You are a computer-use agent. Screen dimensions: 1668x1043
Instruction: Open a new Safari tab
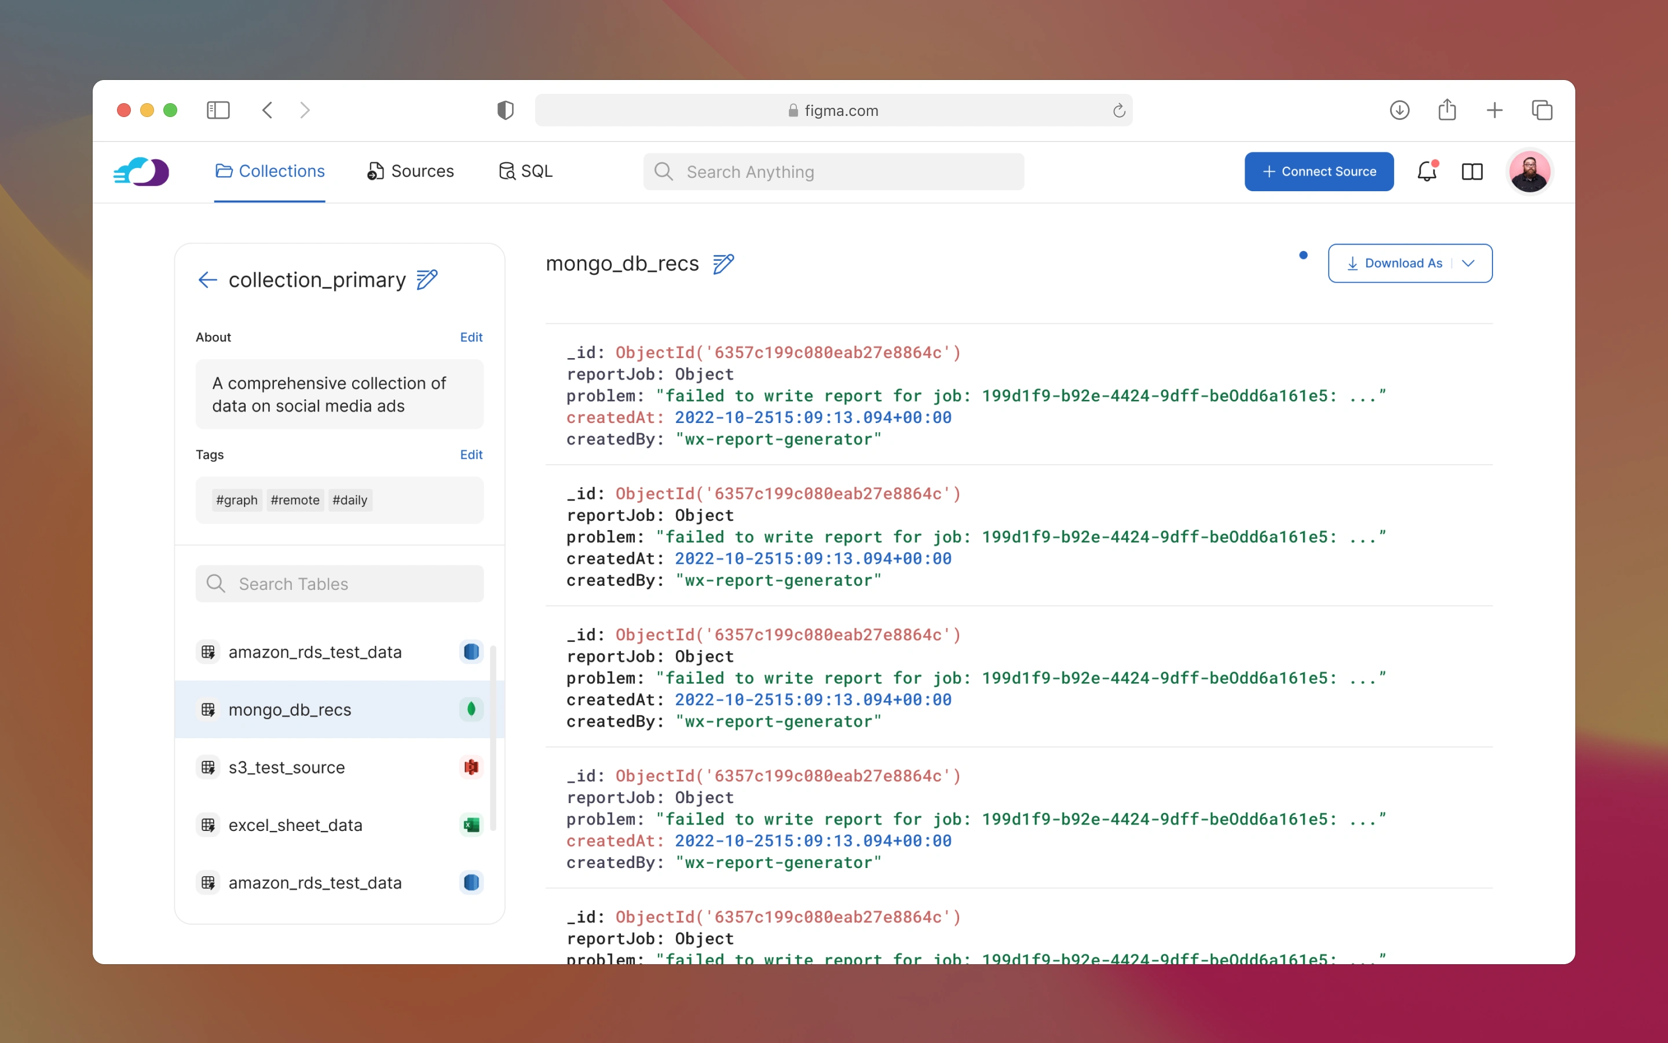[1494, 110]
